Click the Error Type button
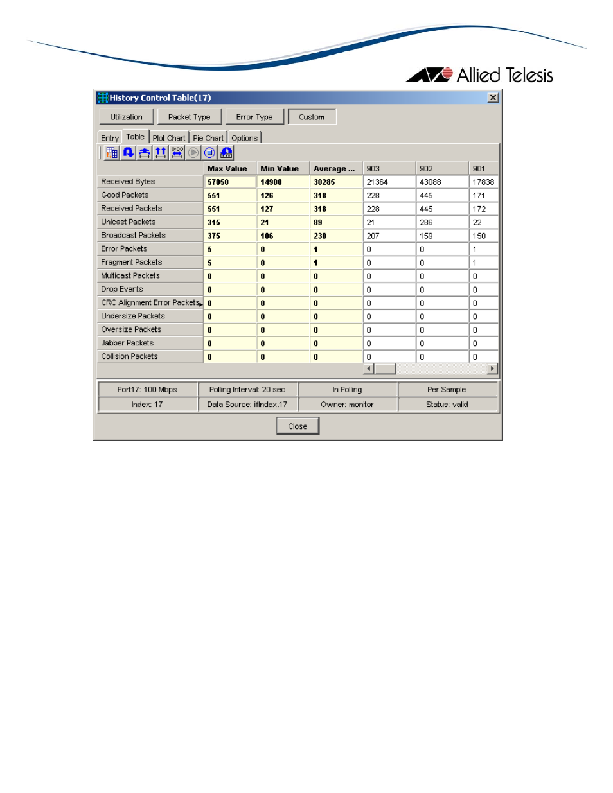This screenshot has width=613, height=793. pos(254,117)
